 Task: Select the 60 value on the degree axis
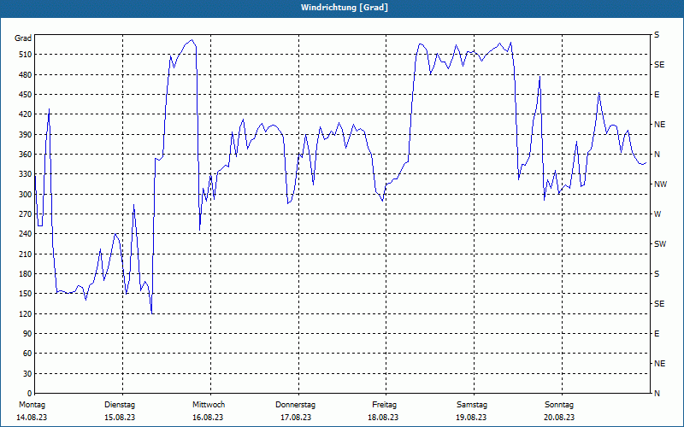pos(27,354)
